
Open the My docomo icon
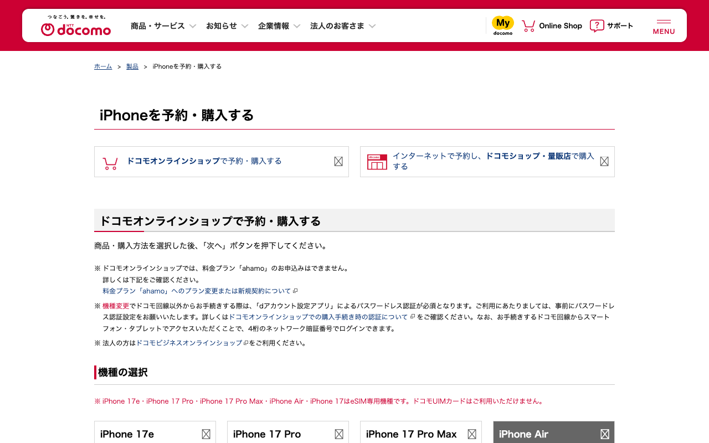(503, 25)
